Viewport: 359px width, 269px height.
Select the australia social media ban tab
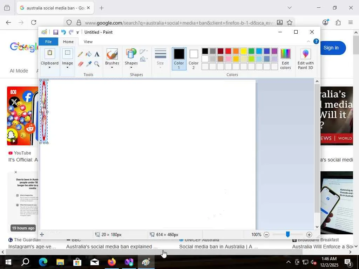(x=55, y=8)
